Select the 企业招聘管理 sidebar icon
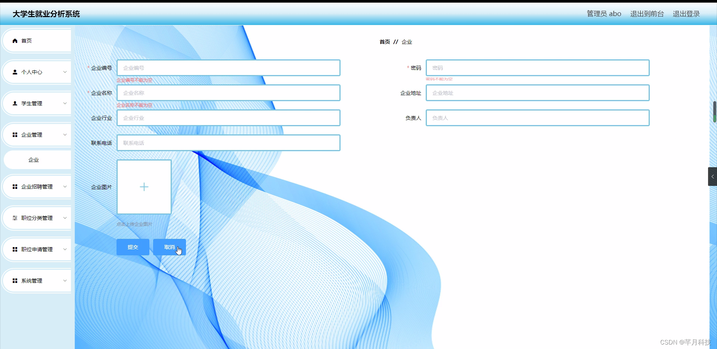Screen dimensions: 717x349 point(15,187)
